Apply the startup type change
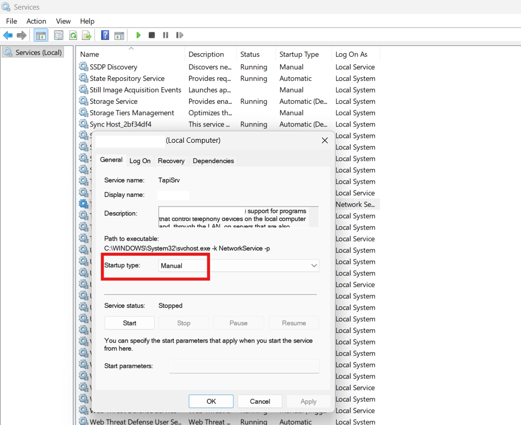The image size is (521, 425). tap(308, 401)
